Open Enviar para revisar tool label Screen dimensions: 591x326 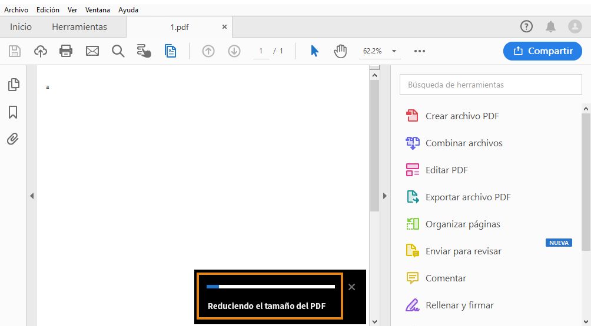(x=464, y=251)
